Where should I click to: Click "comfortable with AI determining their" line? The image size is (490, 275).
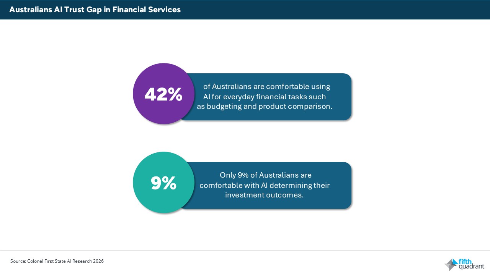pos(265,185)
